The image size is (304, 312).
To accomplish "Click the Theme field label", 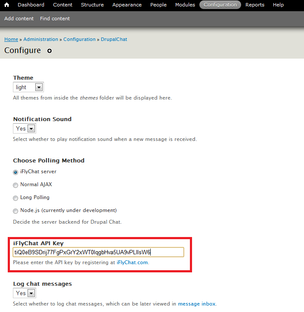I will (23, 78).
